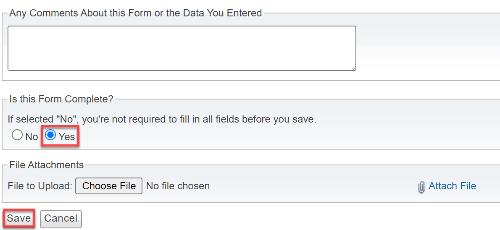Screen dimensions: 500x230
Task: Follow the Attach File link
Action: 452,186
